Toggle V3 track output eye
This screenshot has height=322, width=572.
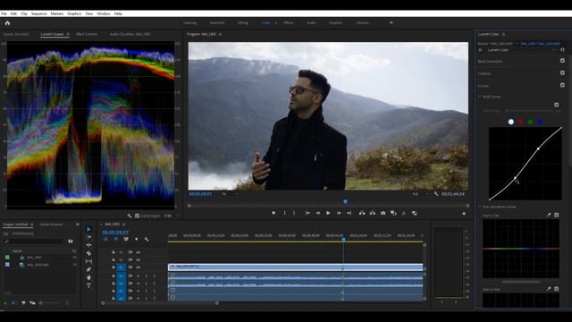pyautogui.click(x=139, y=252)
